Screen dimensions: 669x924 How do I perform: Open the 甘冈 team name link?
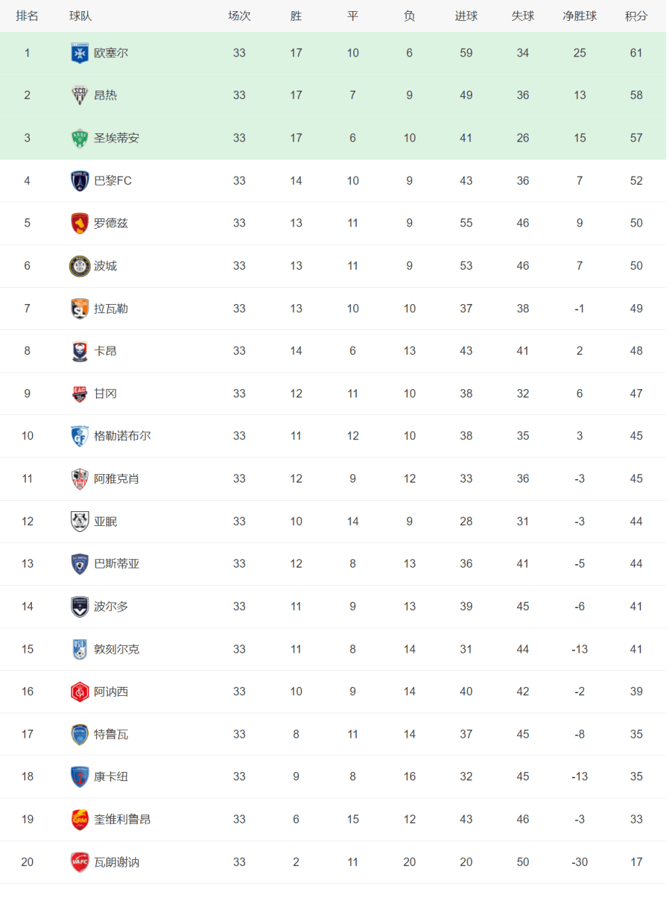point(105,393)
